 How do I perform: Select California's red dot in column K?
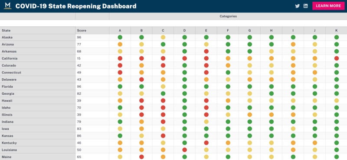(337, 58)
